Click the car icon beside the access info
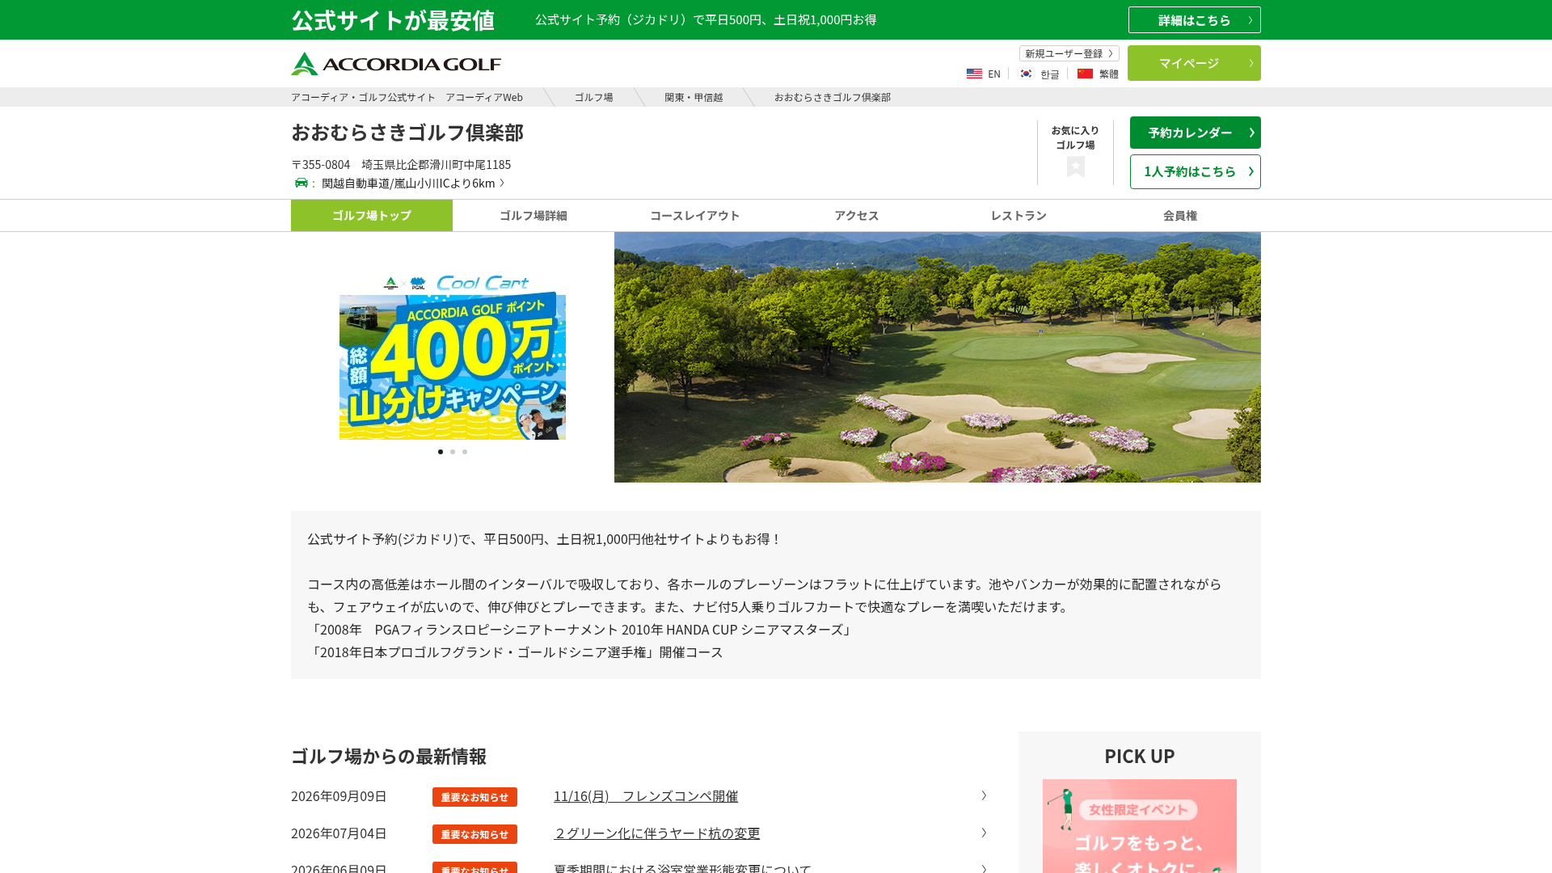 pos(302,183)
